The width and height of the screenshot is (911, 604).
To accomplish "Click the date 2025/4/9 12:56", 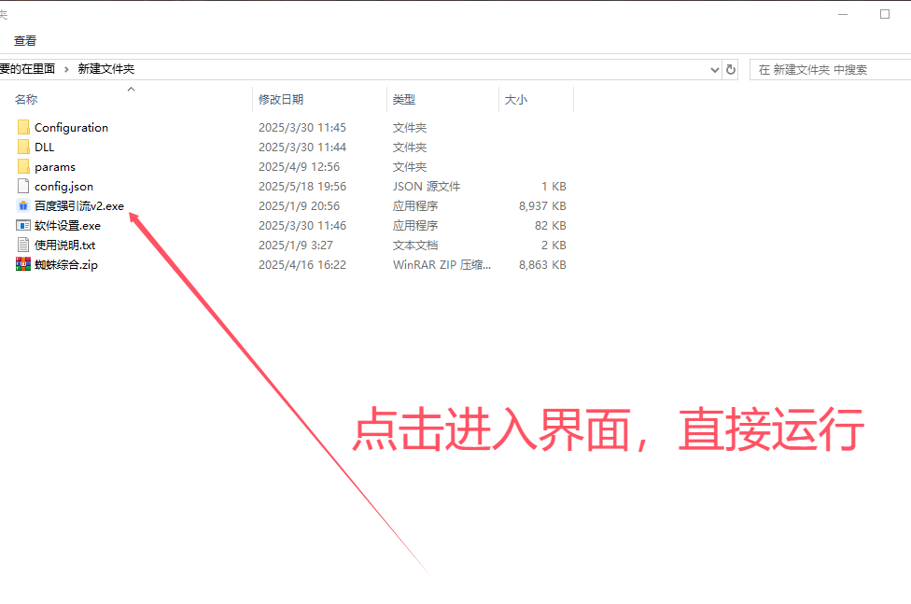I will pyautogui.click(x=300, y=167).
